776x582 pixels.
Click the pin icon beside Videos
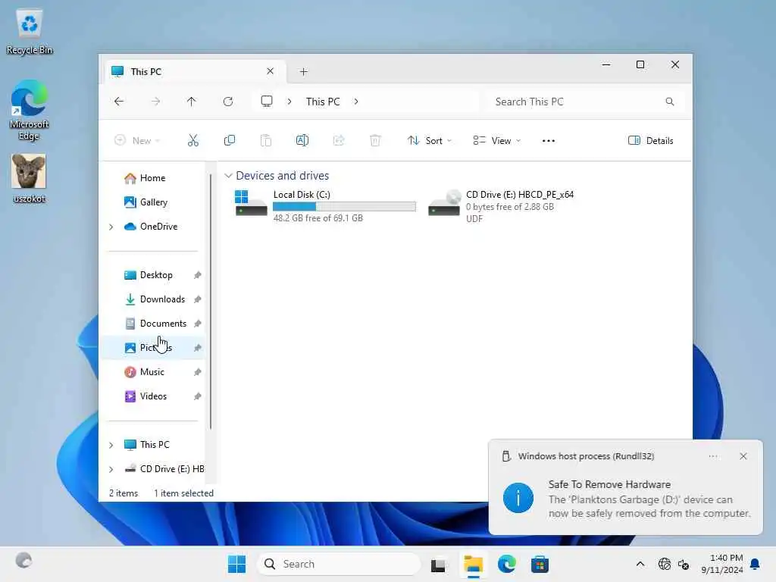click(x=198, y=396)
